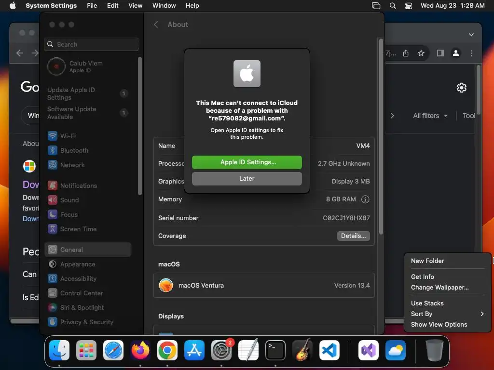The image size is (494, 370).
Task: Click Chrome back navigation arrow
Action: click(20, 53)
